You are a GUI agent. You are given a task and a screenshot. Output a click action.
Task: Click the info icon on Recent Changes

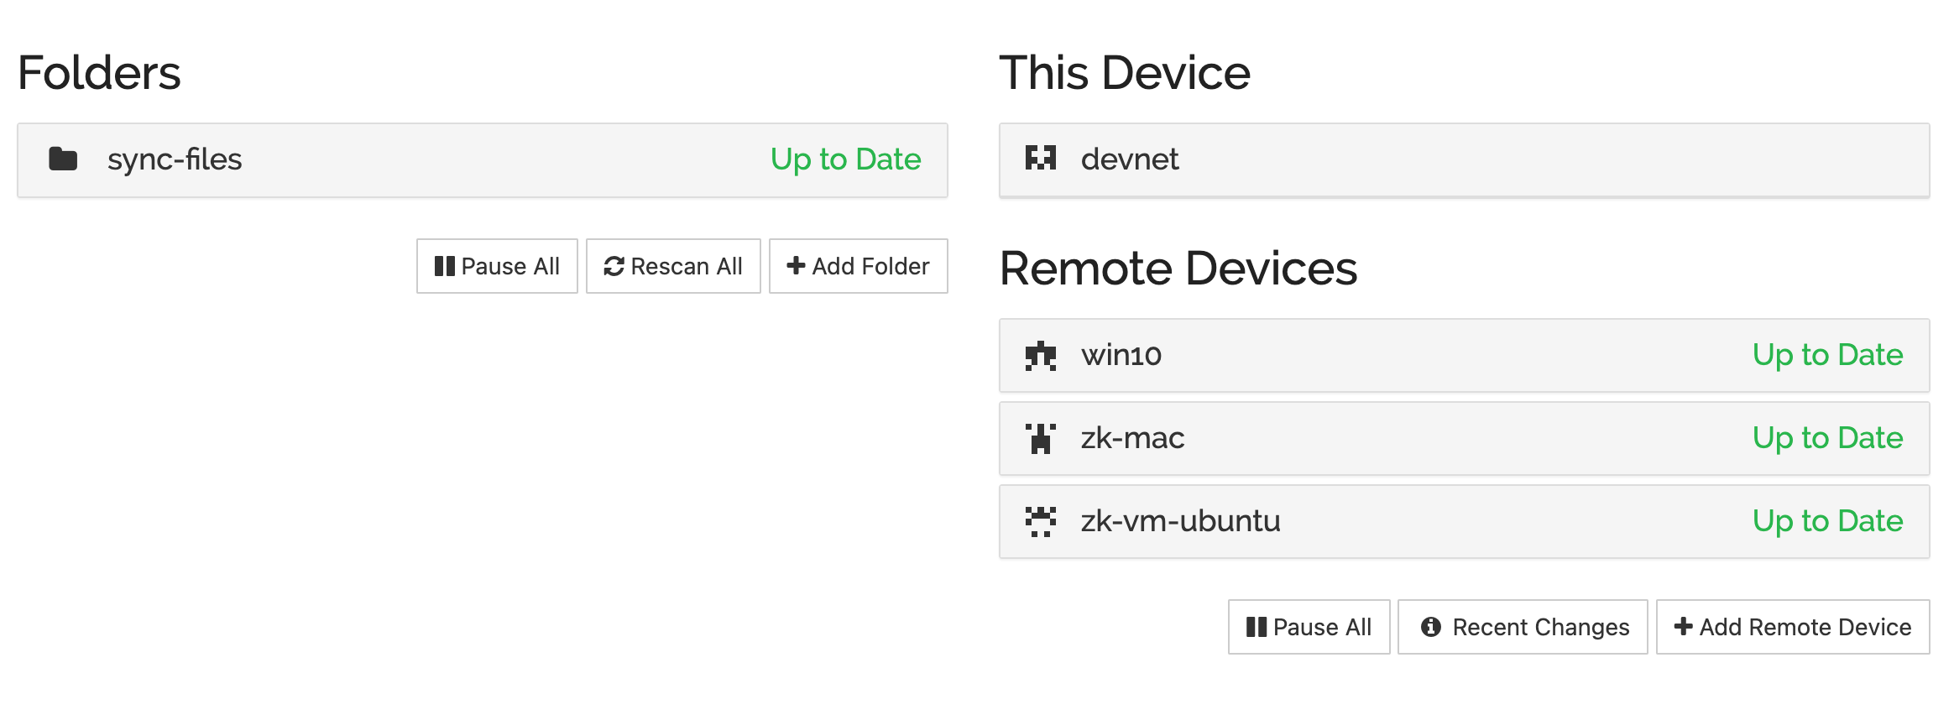1430,627
